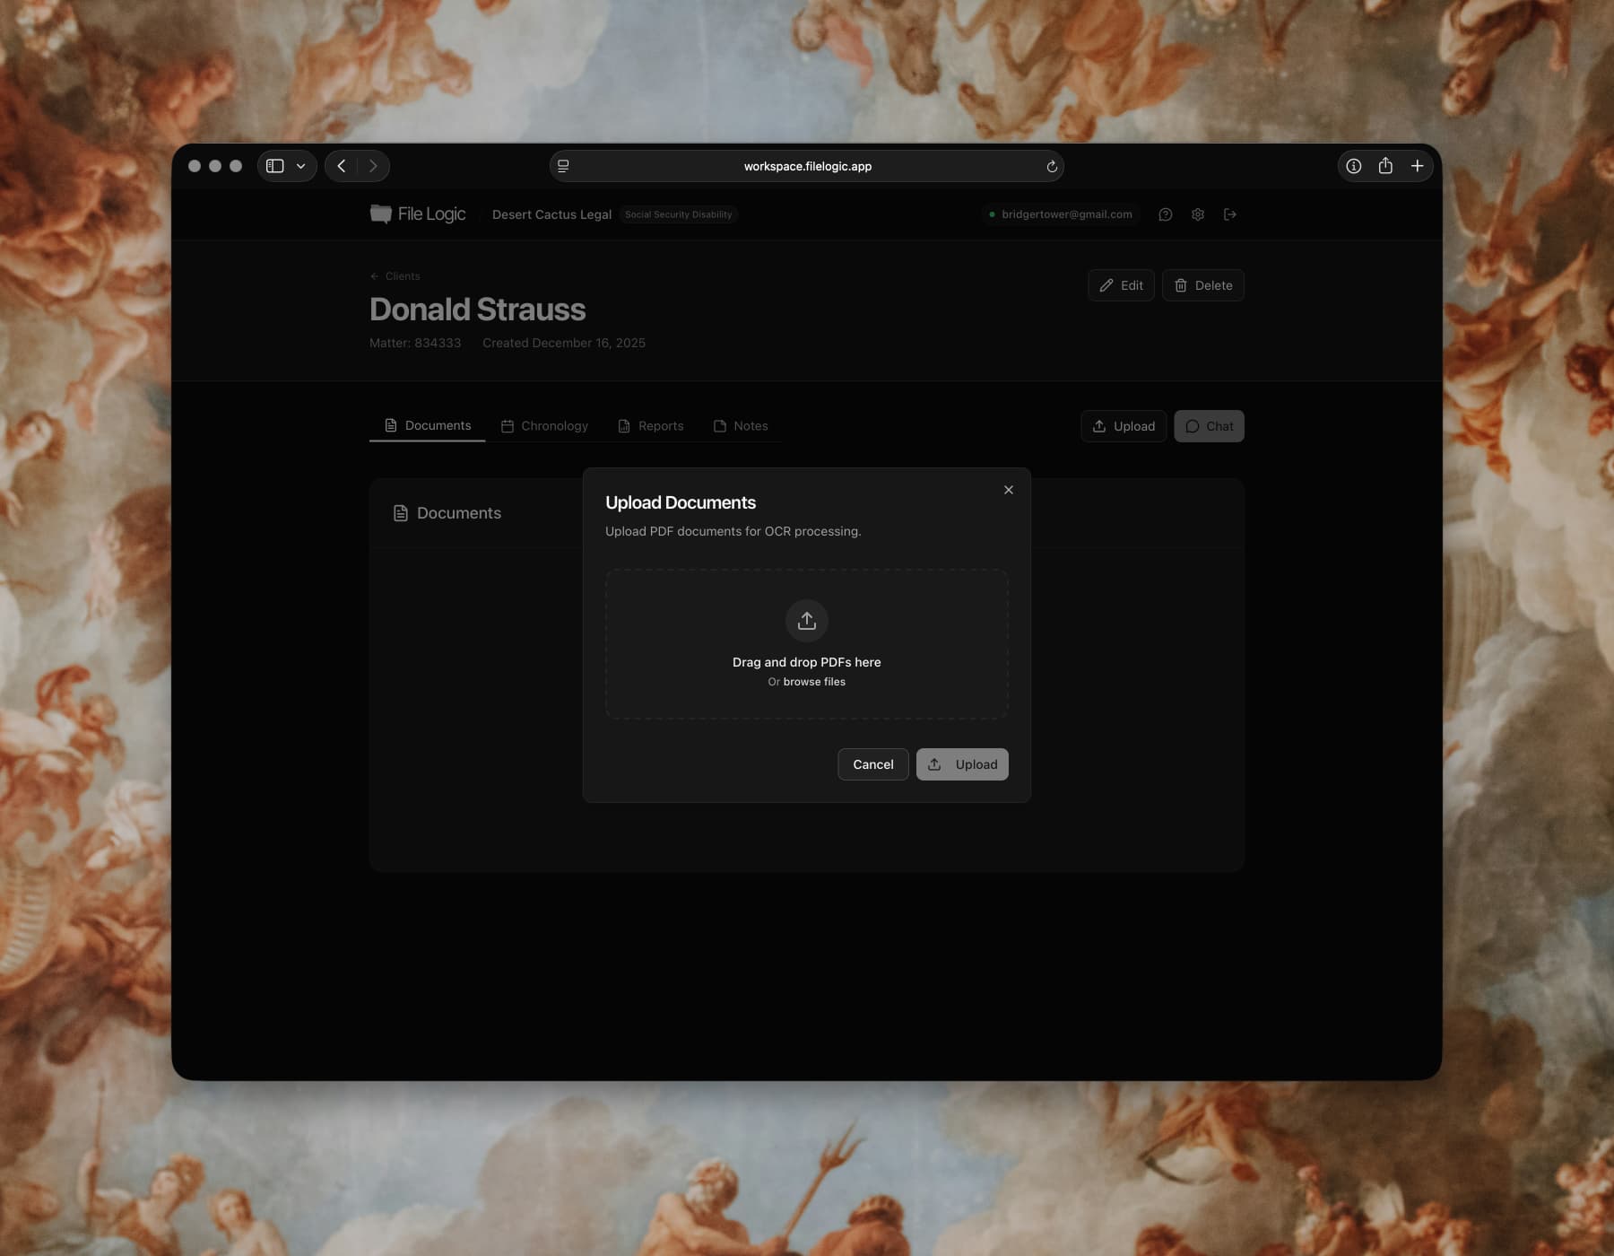Viewport: 1614px width, 1256px height.
Task: Click the logout icon in the header
Action: [1230, 214]
